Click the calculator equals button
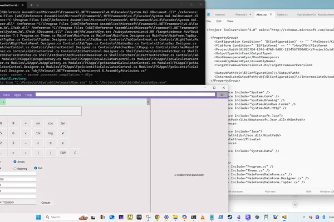Viewport: 334px width, 222px height. point(13,153)
